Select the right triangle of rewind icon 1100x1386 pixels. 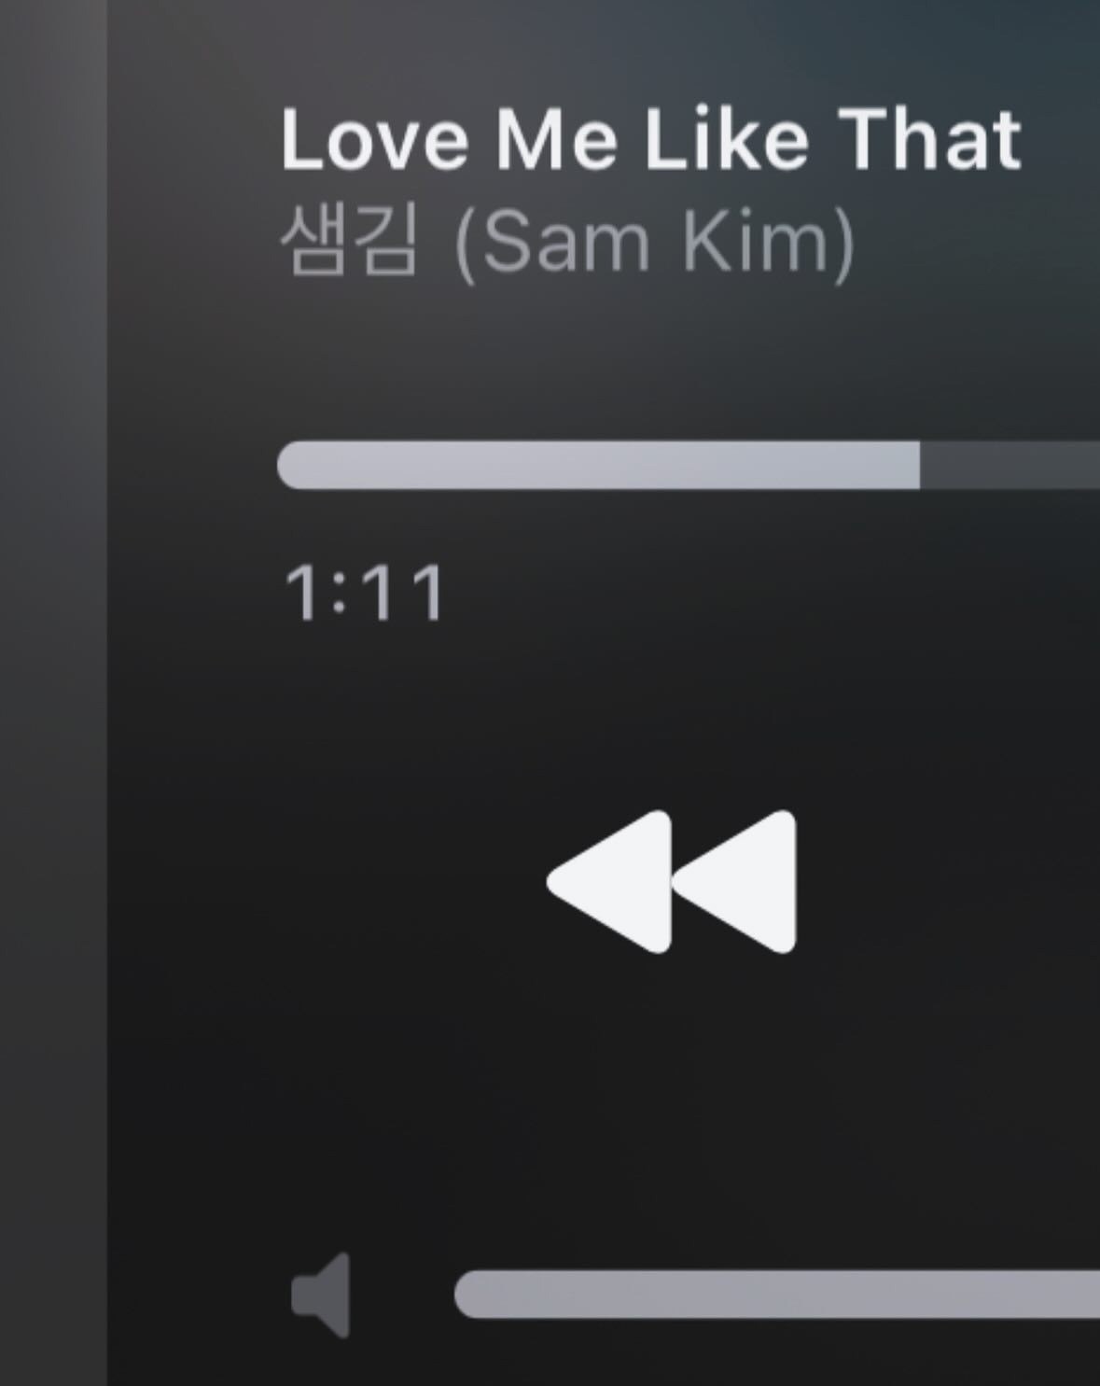click(x=734, y=881)
